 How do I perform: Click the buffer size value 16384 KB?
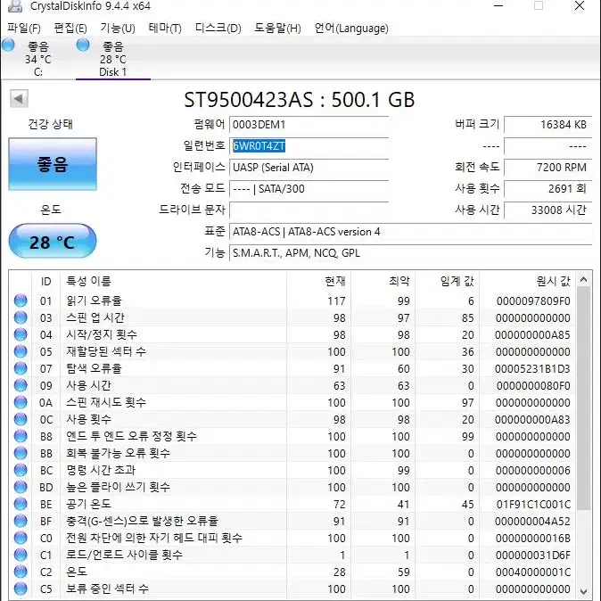pyautogui.click(x=548, y=125)
